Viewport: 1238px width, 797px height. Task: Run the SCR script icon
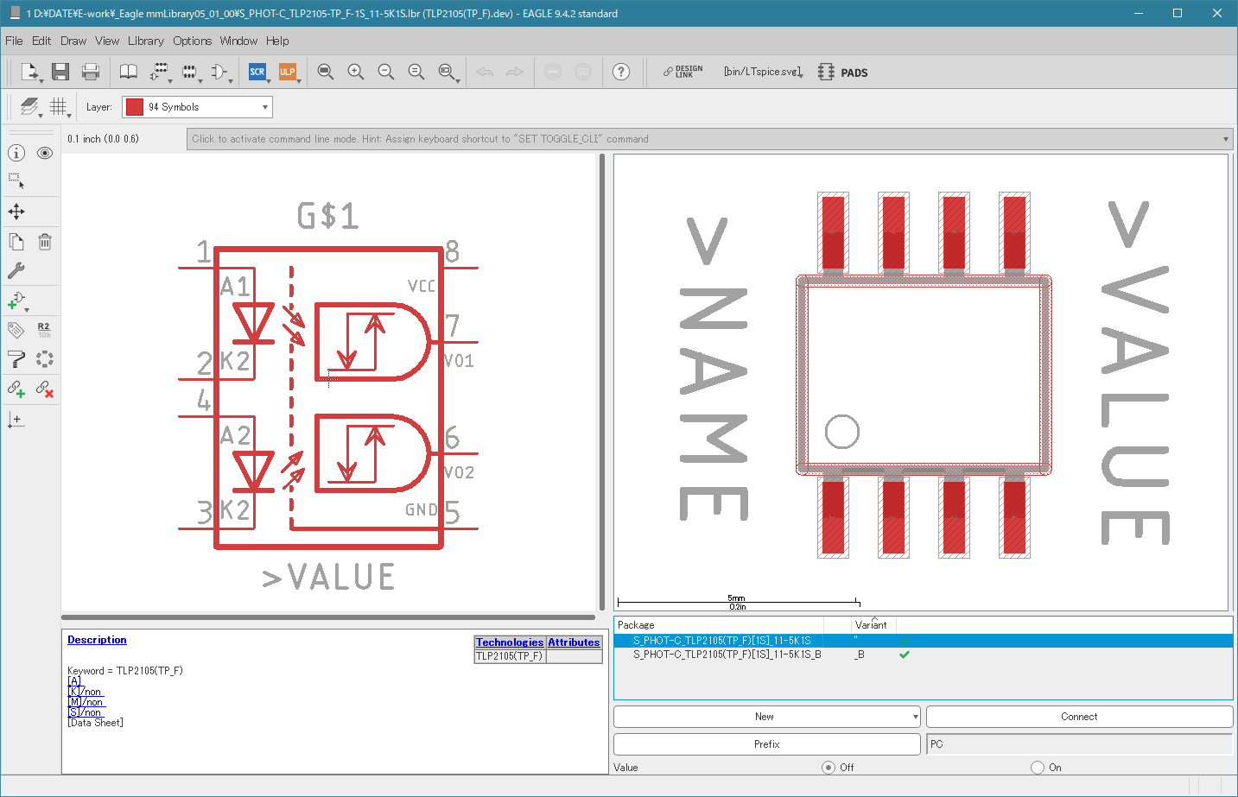click(257, 72)
